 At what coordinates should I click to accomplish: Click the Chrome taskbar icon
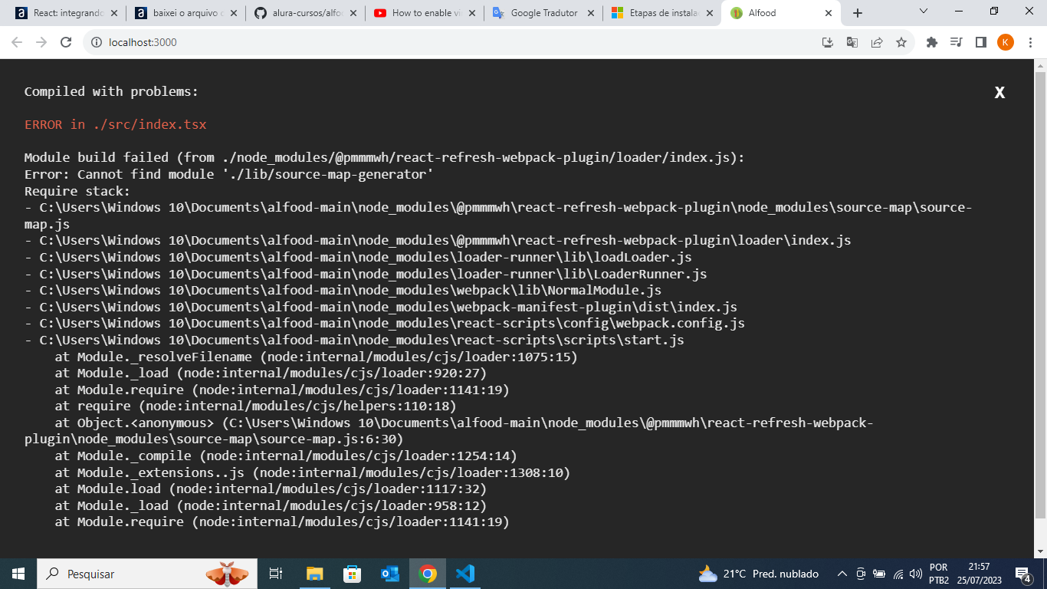pos(428,574)
